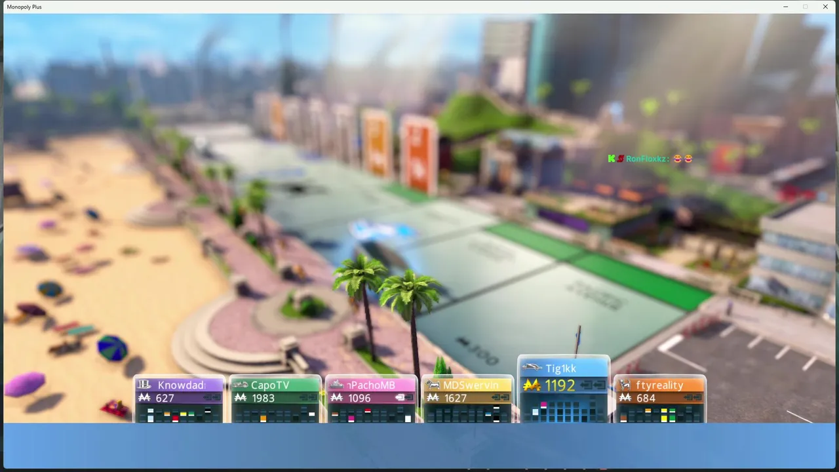Select the ftyreality player name

pyautogui.click(x=659, y=385)
